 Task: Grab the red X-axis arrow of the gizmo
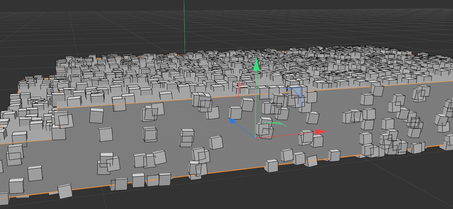(x=319, y=132)
